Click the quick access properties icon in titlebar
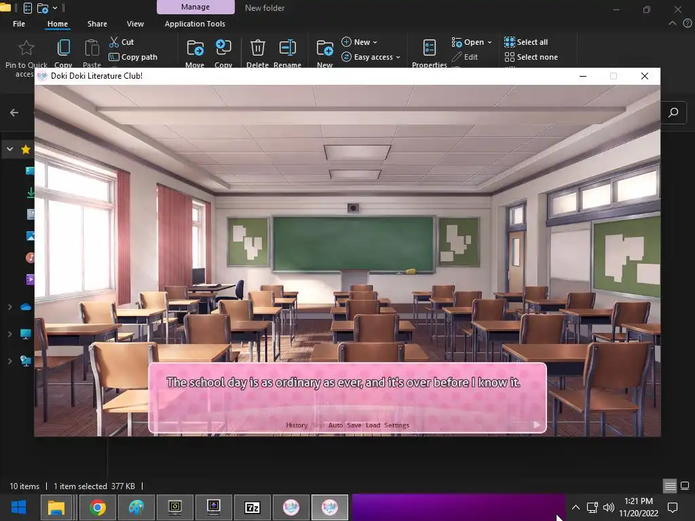The image size is (695, 521). [27, 8]
